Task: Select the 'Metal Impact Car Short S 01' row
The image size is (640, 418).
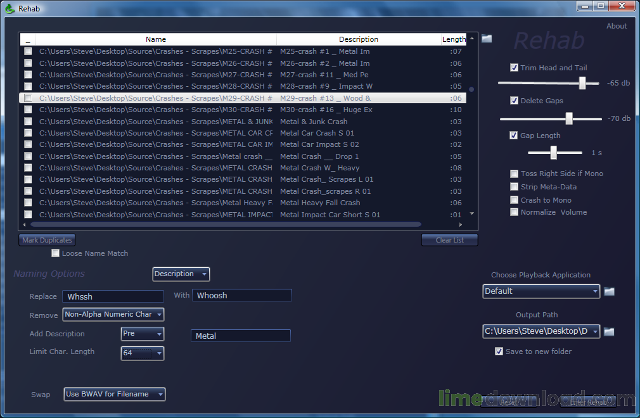Action: (x=243, y=215)
